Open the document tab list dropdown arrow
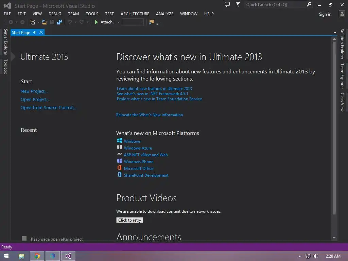This screenshot has width=348, height=261. [x=335, y=33]
